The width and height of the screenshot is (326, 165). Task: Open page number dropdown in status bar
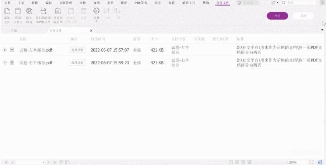(43, 162)
